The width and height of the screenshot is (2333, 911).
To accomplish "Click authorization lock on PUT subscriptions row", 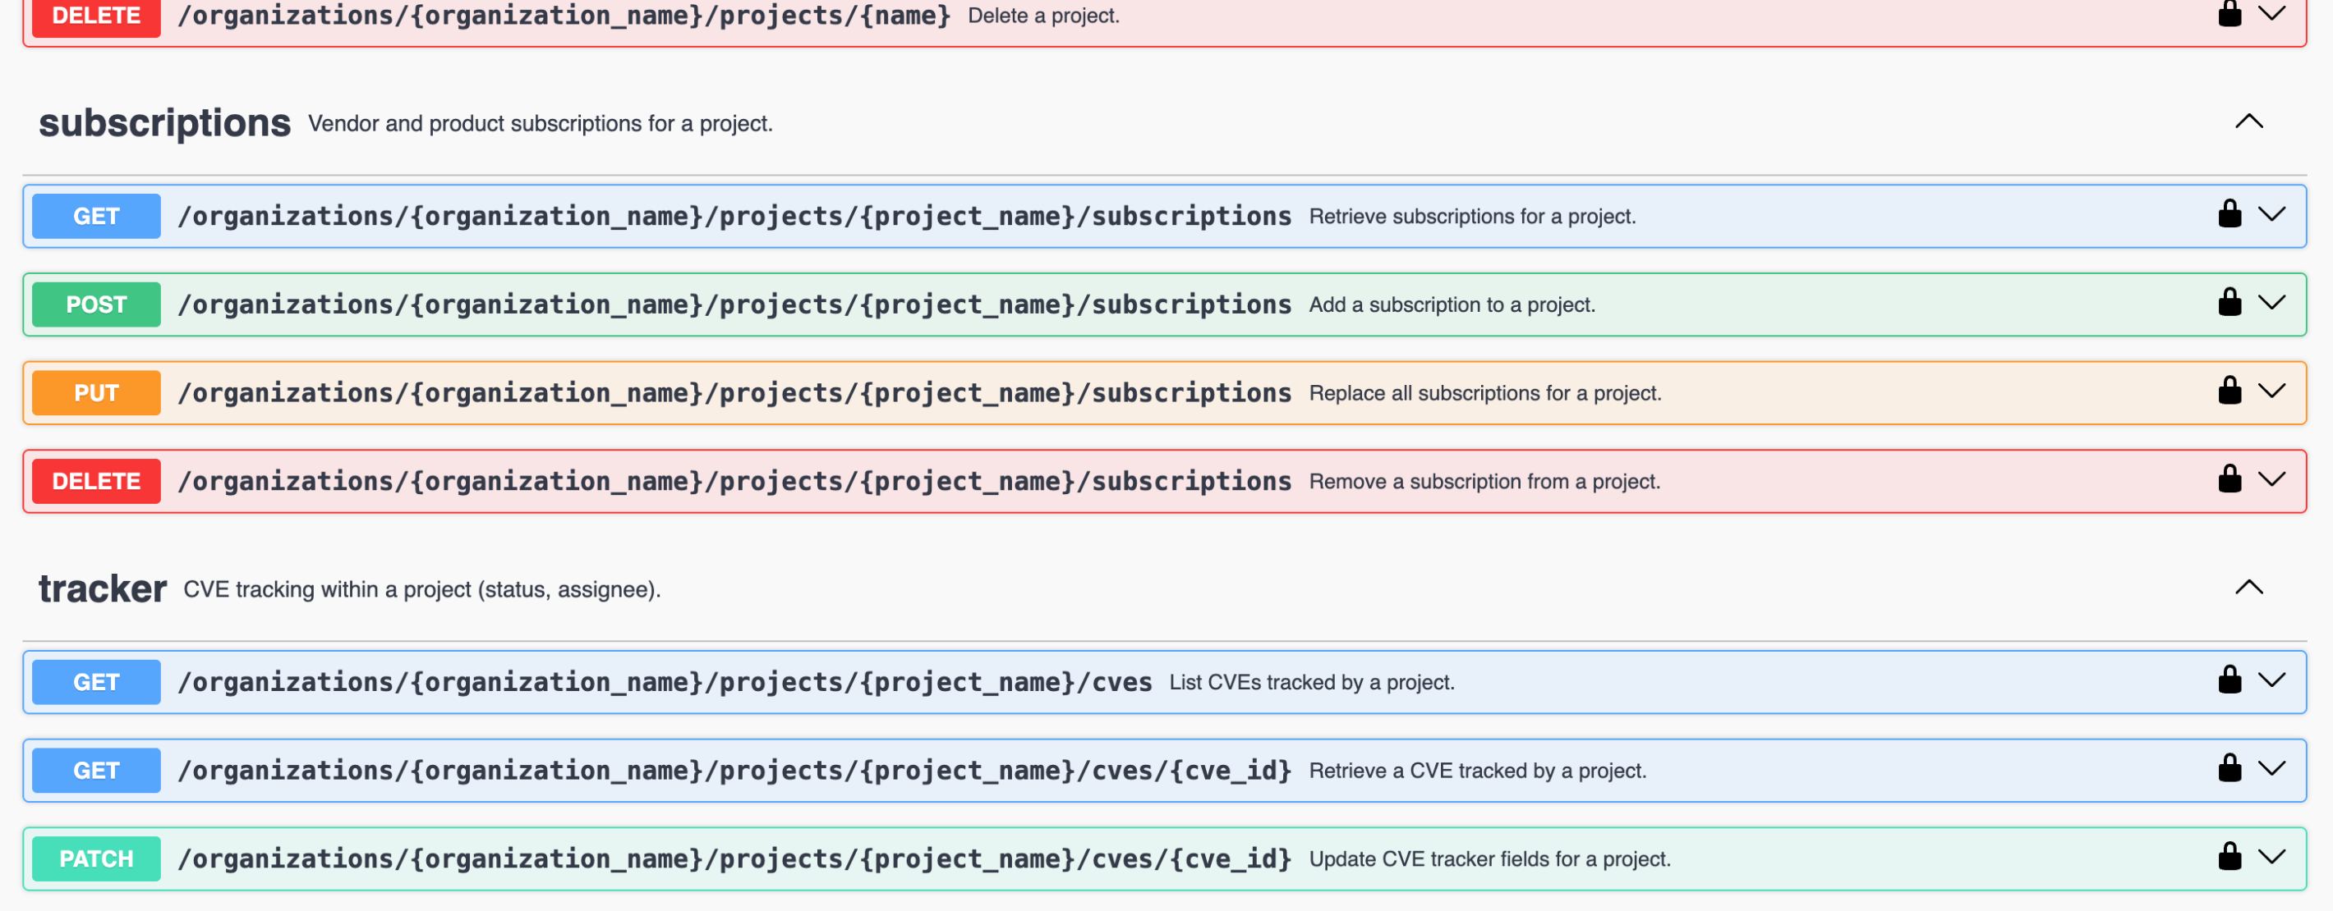I will point(2229,391).
